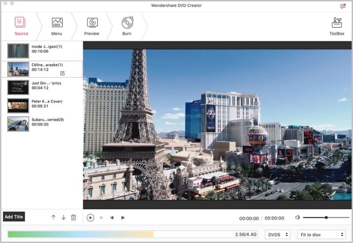Select the Inside J...igest(1) thumbnail

(18, 51)
